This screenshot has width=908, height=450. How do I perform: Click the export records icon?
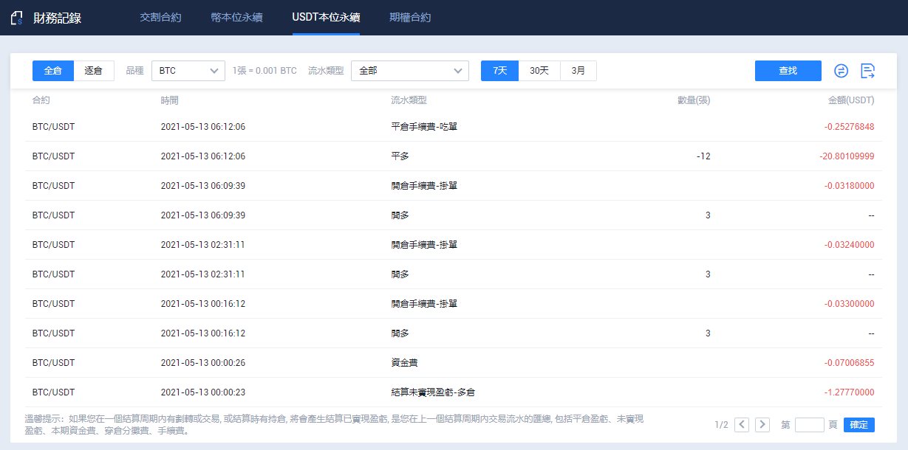(868, 71)
